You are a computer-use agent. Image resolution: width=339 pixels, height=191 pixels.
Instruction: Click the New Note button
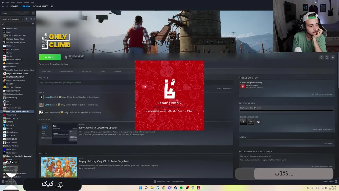pyautogui.click(x=328, y=144)
